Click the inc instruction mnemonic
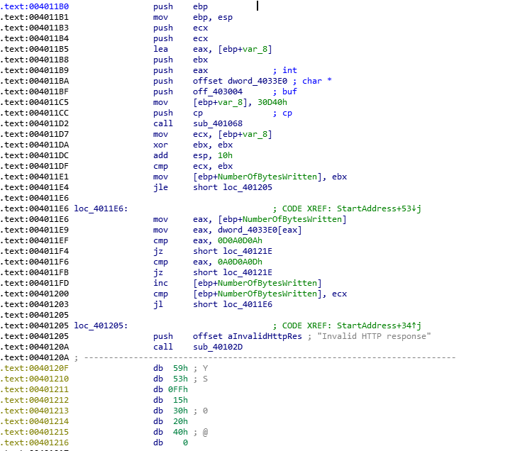Image resolution: width=515 pixels, height=451 pixels. coord(160,283)
